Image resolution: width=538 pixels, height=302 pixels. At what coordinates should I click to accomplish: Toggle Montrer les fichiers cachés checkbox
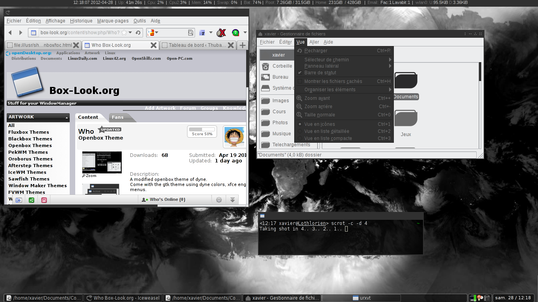pos(300,81)
